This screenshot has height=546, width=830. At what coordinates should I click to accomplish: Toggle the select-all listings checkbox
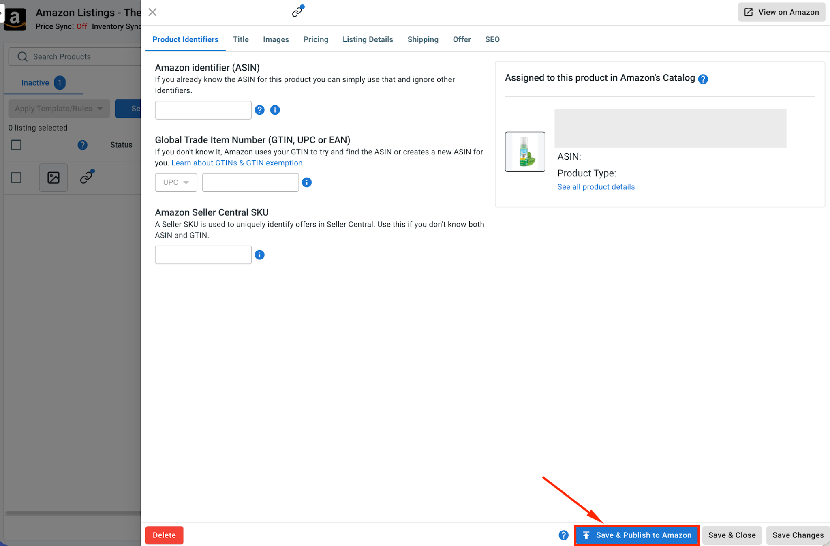point(16,145)
